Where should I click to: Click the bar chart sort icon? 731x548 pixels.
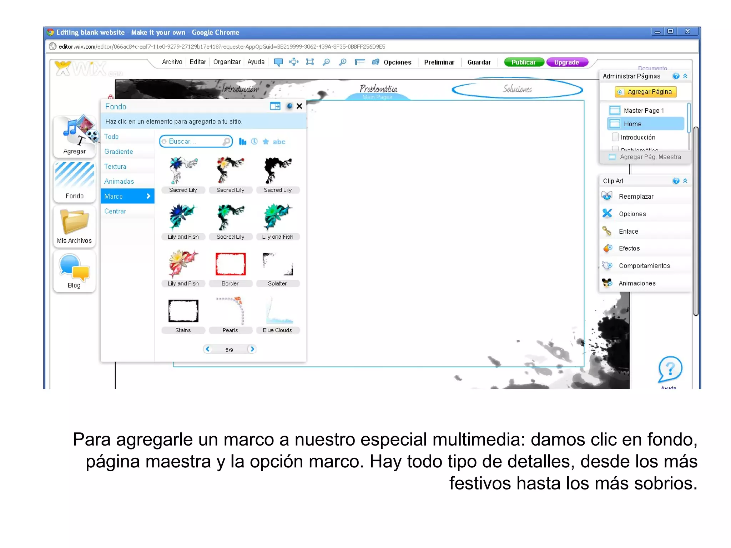click(243, 142)
